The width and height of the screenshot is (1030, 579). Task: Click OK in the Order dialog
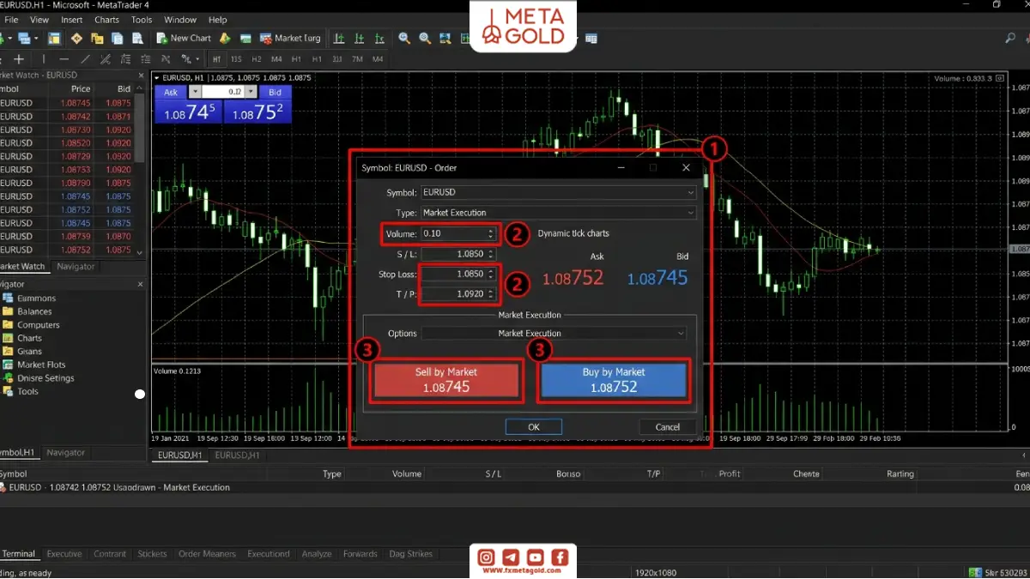click(x=534, y=426)
